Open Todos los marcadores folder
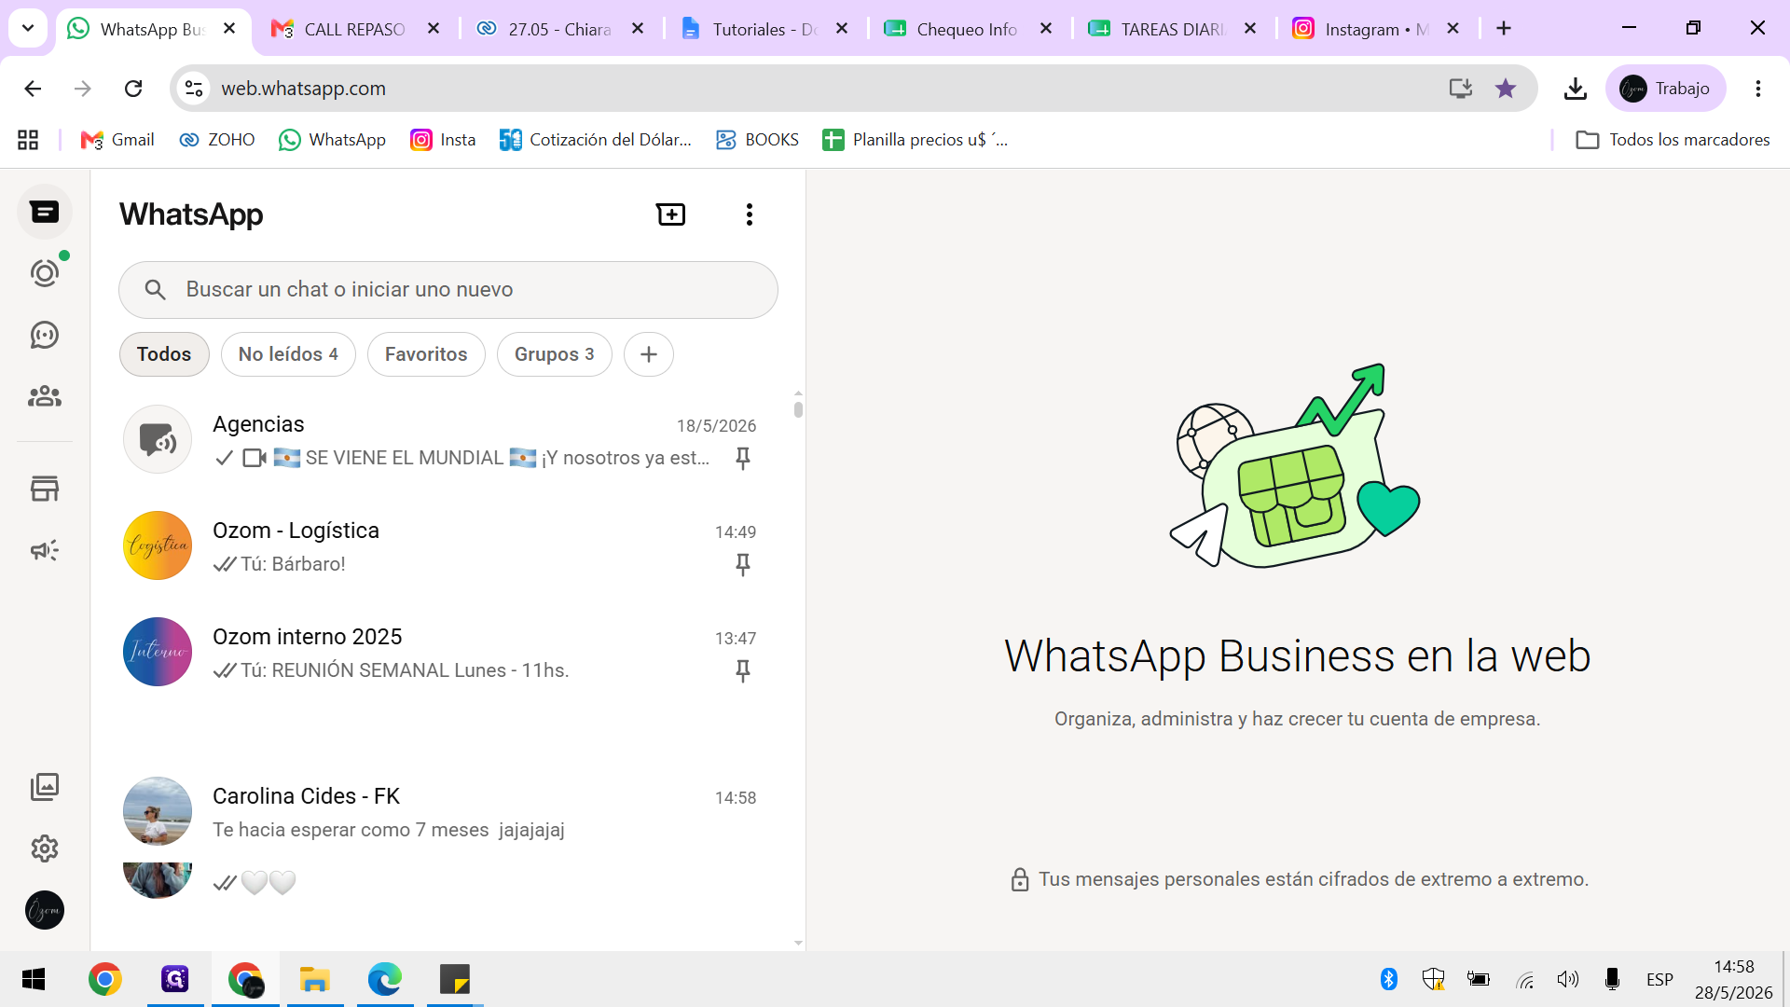1790x1007 pixels. (x=1673, y=140)
